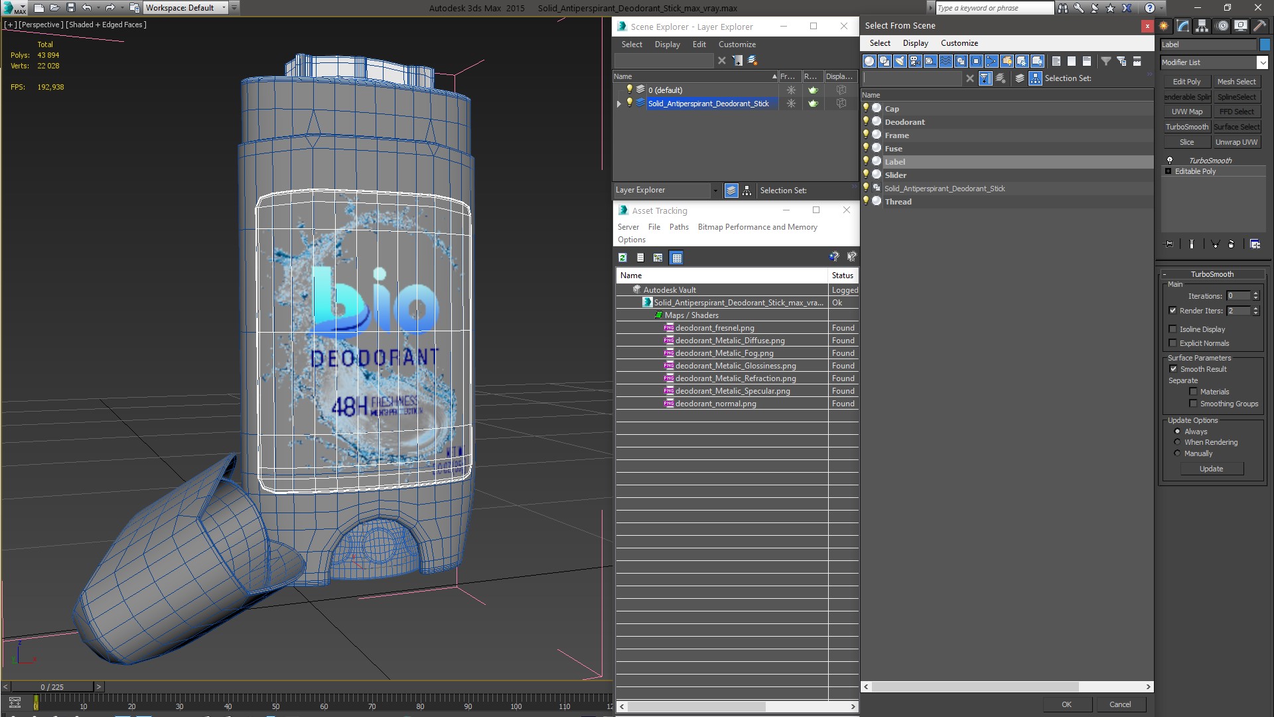Viewport: 1274px width, 717px height.
Task: Expand the Editable Poly stack entry
Action: (x=1168, y=171)
